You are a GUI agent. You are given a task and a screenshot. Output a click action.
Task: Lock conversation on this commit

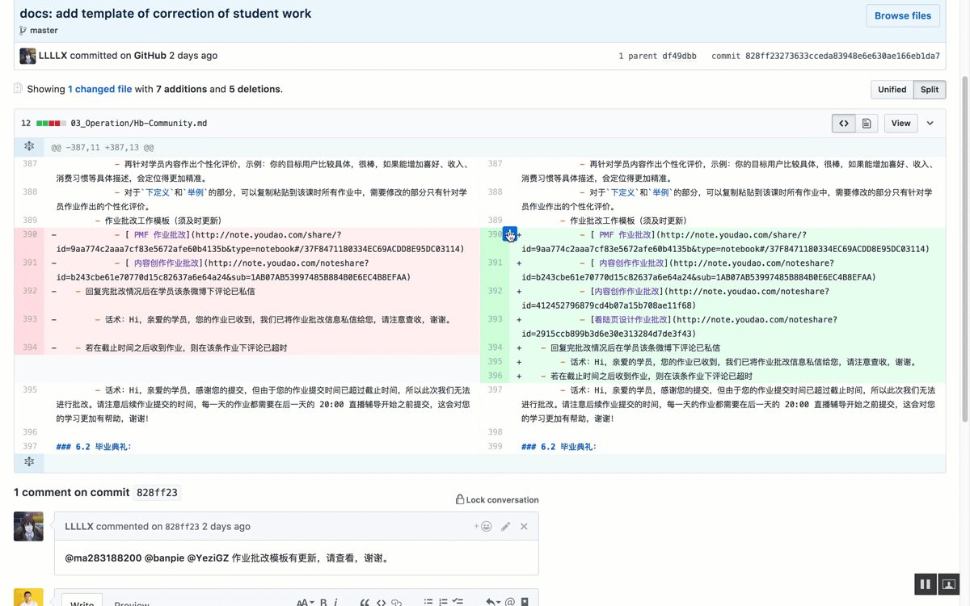click(x=496, y=500)
